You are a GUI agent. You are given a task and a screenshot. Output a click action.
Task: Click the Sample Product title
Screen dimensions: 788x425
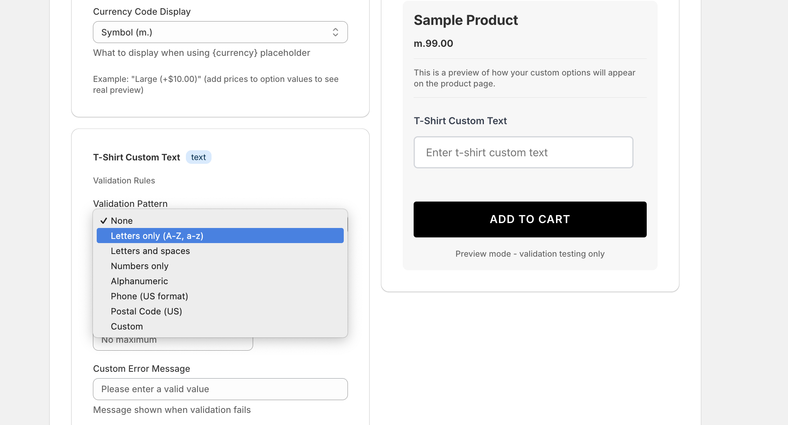pos(465,20)
